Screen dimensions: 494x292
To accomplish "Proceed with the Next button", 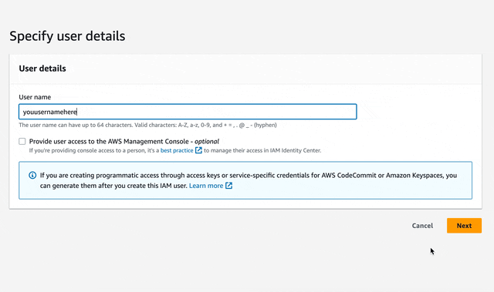I will click(464, 226).
